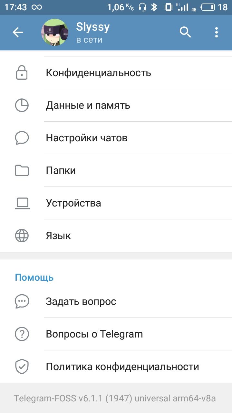The width and height of the screenshot is (232, 413).
Task: Open Данные и память settings
Action: tap(88, 106)
